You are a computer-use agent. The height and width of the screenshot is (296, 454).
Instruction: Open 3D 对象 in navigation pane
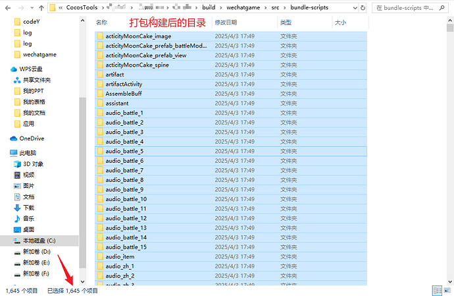point(29,164)
